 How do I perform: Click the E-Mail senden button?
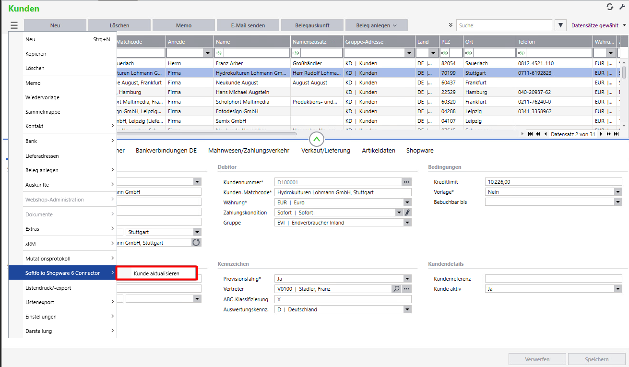248,25
